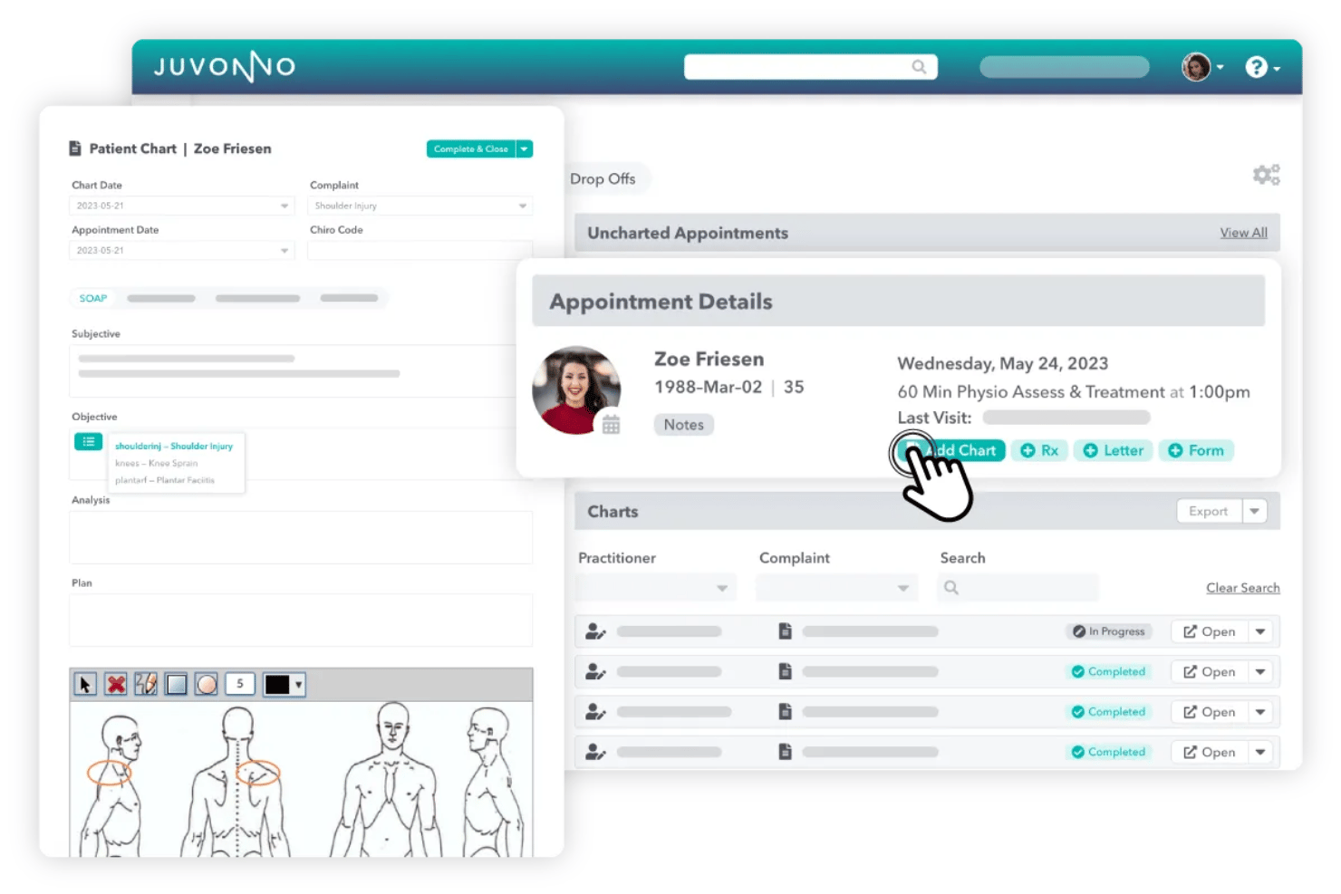The width and height of the screenshot is (1341, 894).
Task: Click Zoe Friesen's profile photo
Action: pyautogui.click(x=576, y=390)
